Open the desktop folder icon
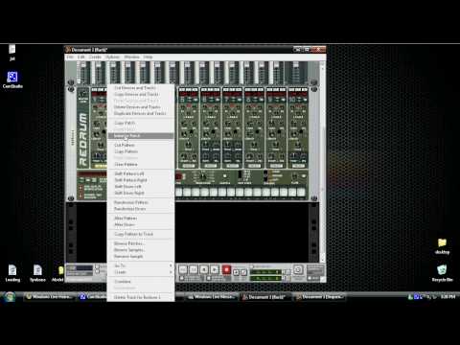 tap(442, 246)
